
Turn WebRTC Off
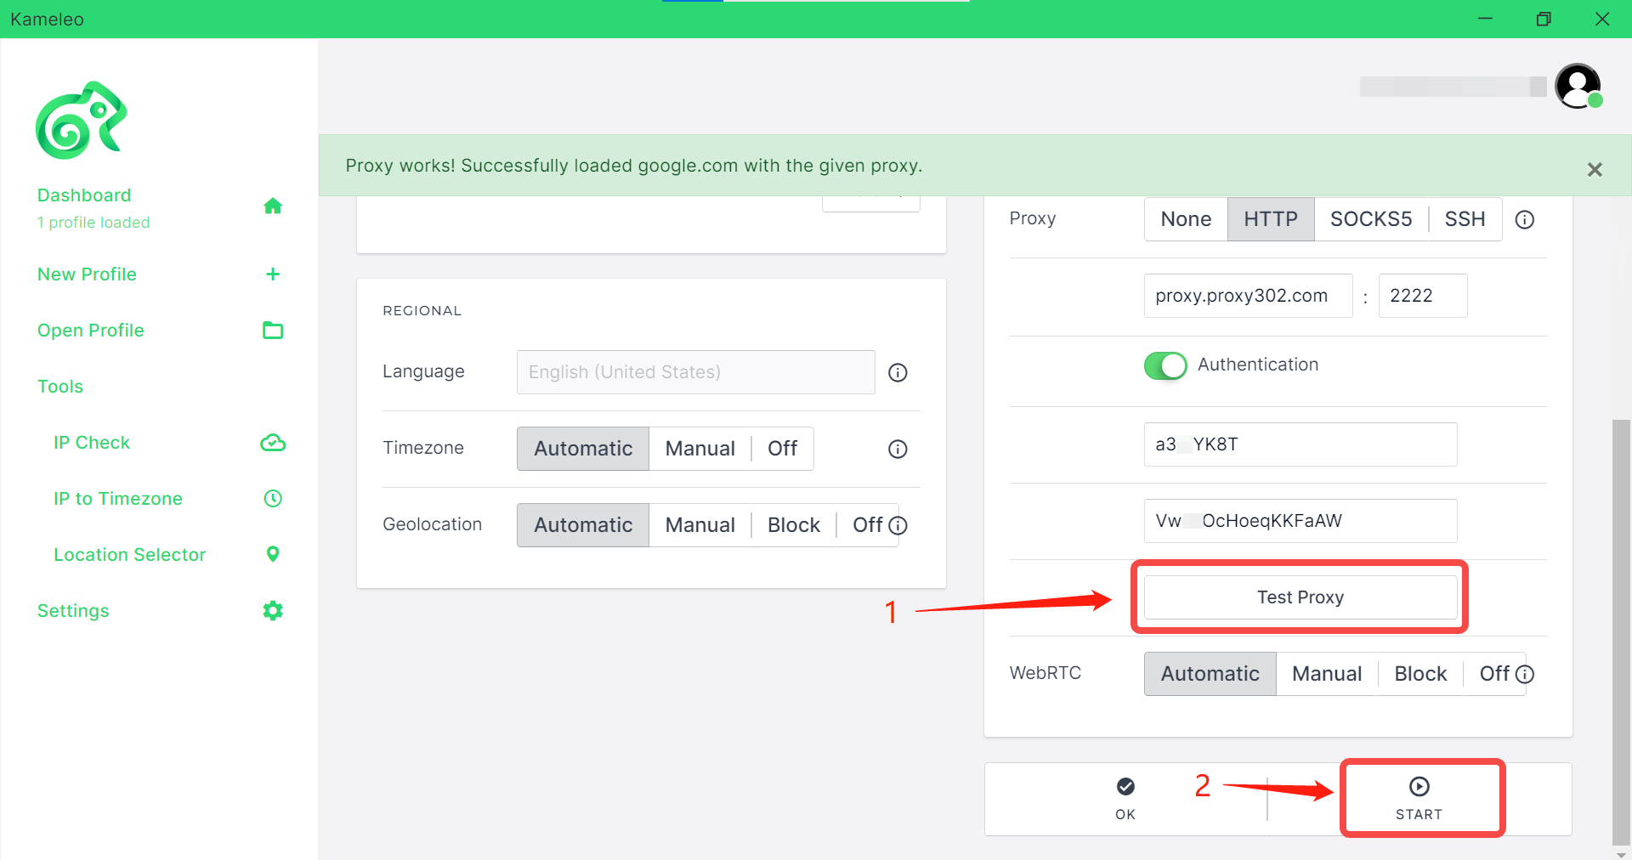(x=1494, y=674)
